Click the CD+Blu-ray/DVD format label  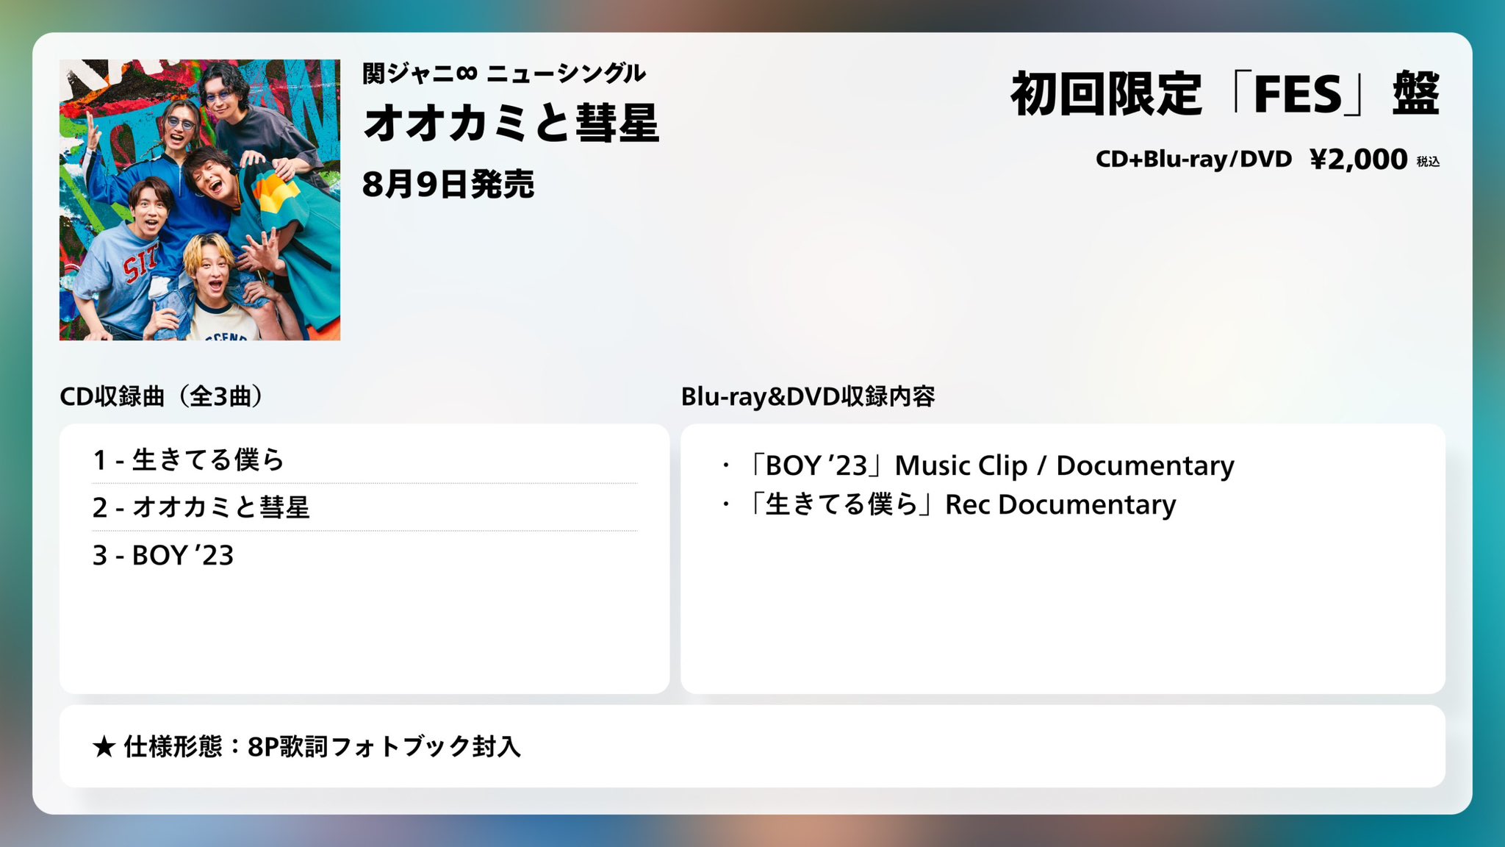(x=1193, y=159)
